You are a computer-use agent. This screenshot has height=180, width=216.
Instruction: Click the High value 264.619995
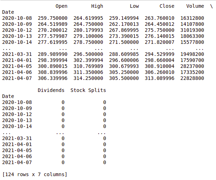88,18
